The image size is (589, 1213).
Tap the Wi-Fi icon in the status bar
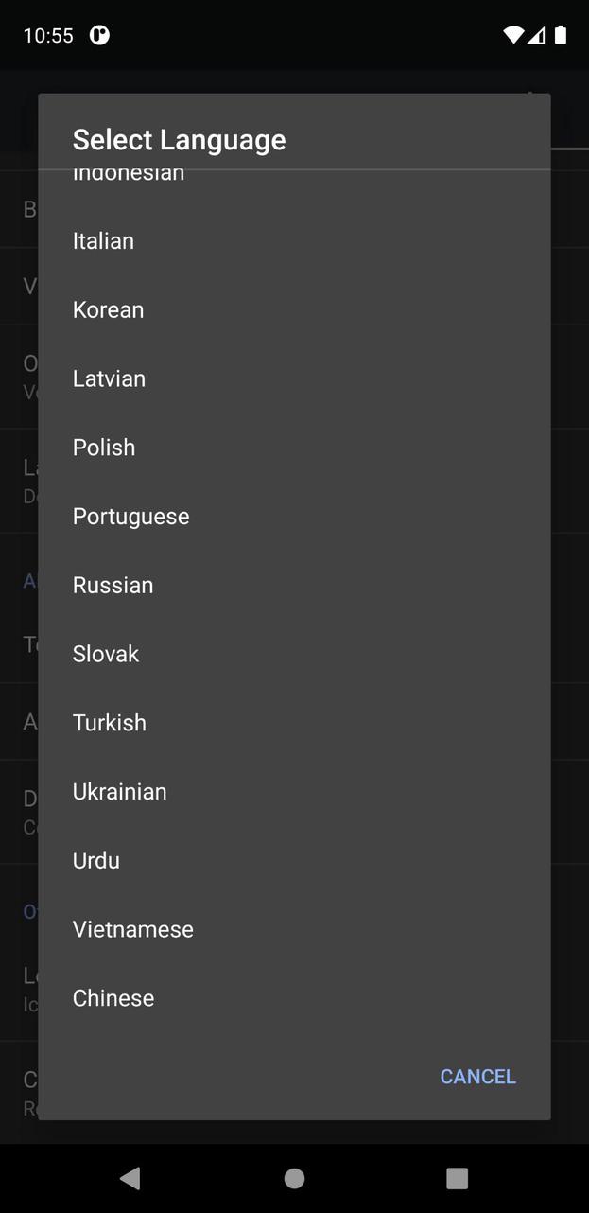(x=512, y=35)
